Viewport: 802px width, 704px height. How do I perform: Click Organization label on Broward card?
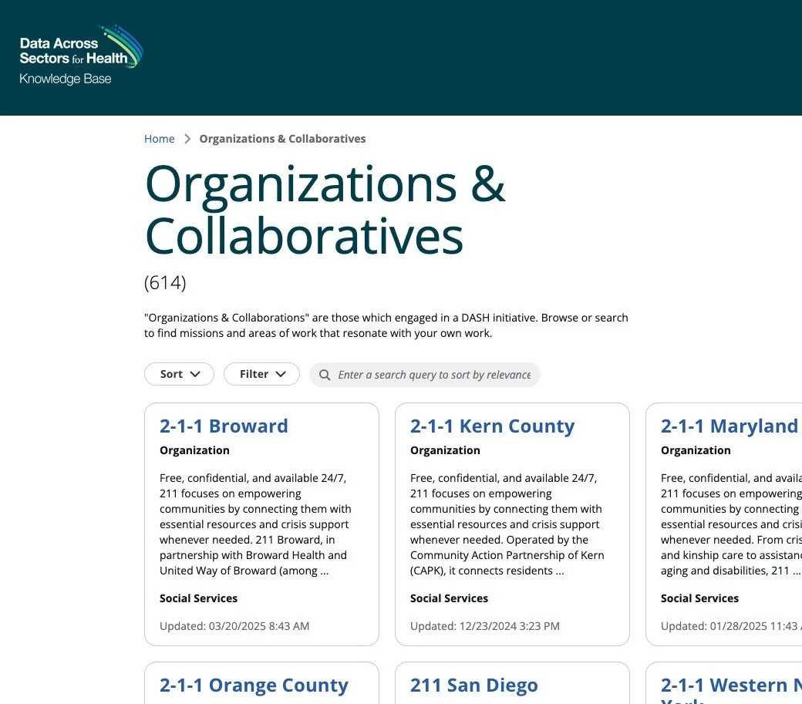pos(194,450)
